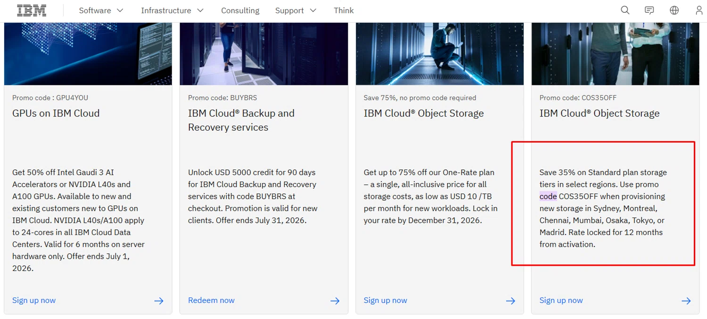Expand the Software menu
Viewport: 707px width, 319px height.
(x=101, y=10)
